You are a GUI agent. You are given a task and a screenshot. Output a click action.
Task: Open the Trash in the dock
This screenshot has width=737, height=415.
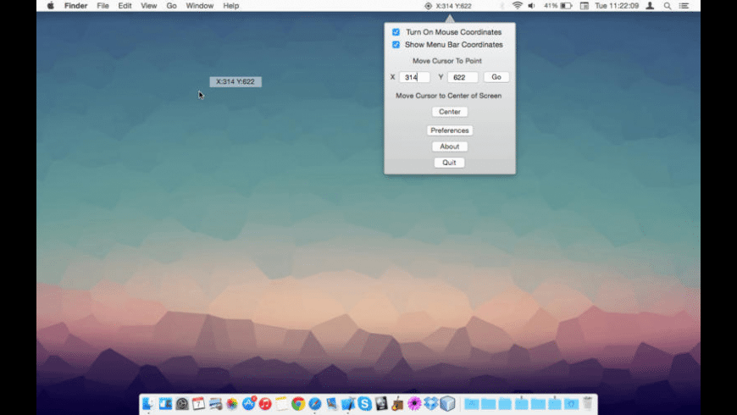tap(587, 404)
